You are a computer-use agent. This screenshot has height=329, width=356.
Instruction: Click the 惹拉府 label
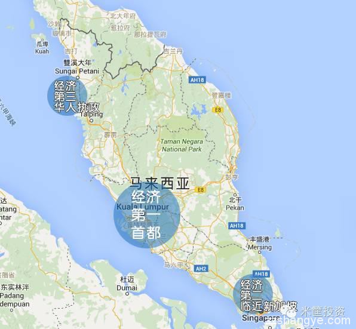(120, 27)
